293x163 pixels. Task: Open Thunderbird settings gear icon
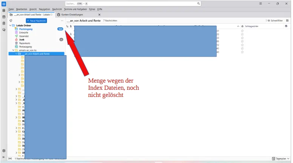(4, 151)
